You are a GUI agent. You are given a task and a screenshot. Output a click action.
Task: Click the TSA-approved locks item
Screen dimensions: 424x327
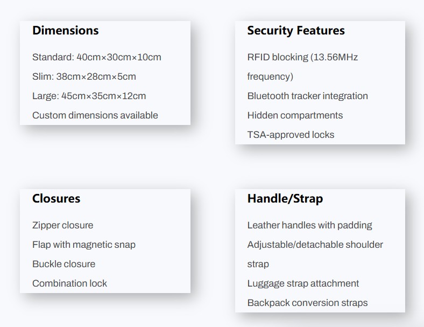[291, 135]
